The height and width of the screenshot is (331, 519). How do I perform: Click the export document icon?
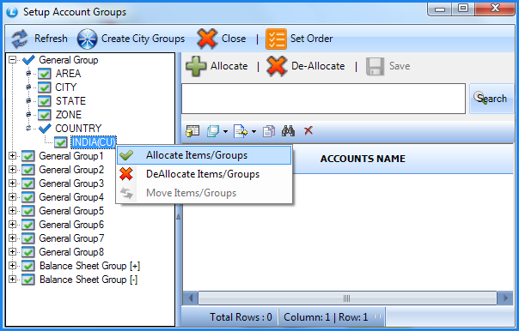[x=241, y=131]
